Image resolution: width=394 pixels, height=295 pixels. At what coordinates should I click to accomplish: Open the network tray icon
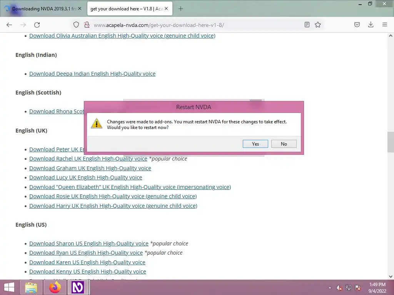(349, 288)
